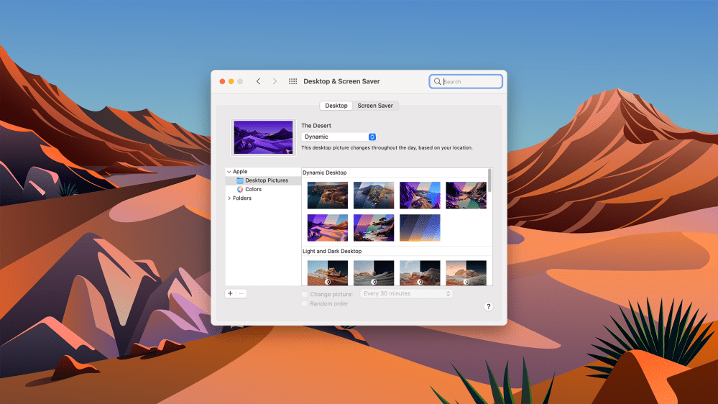Click the magnifying glass search icon

pos(437,82)
